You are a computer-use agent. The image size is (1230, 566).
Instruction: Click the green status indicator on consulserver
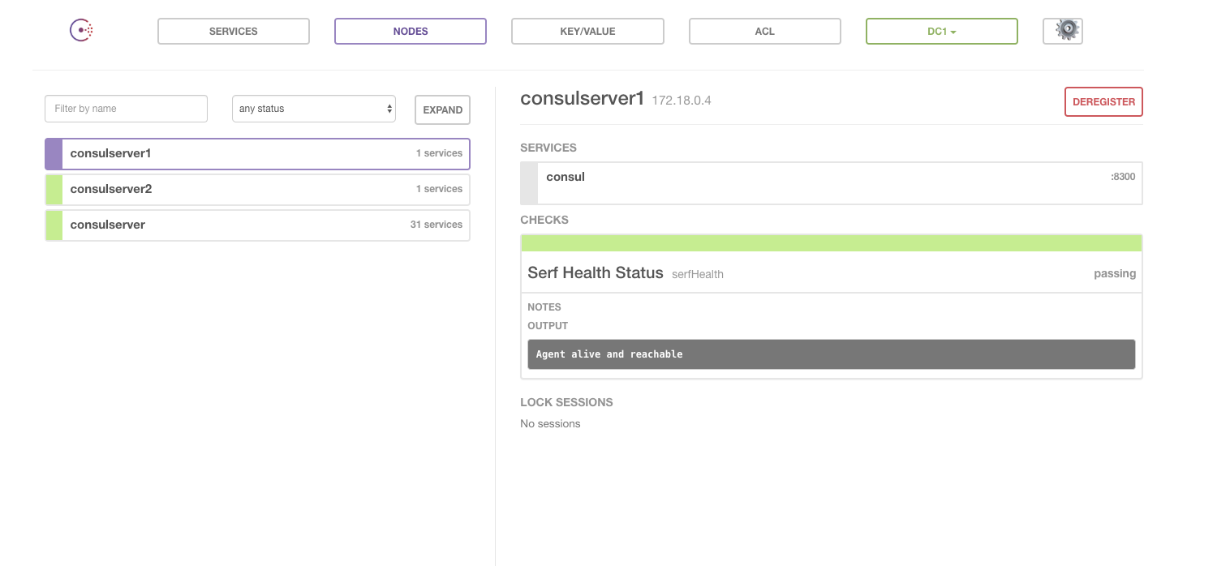(52, 225)
